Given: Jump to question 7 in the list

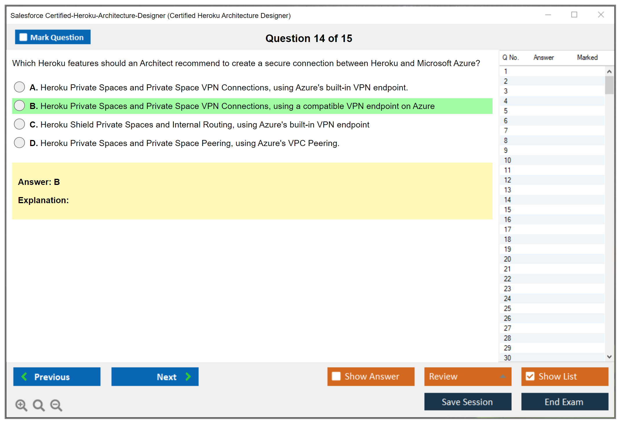Looking at the screenshot, I should (506, 131).
